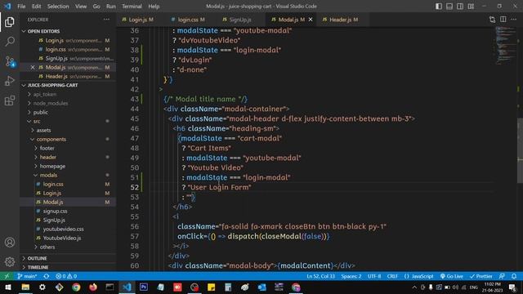Screen dimensions: 523x294
Task: Synchronize changes in status bar
Action: tap(47, 276)
